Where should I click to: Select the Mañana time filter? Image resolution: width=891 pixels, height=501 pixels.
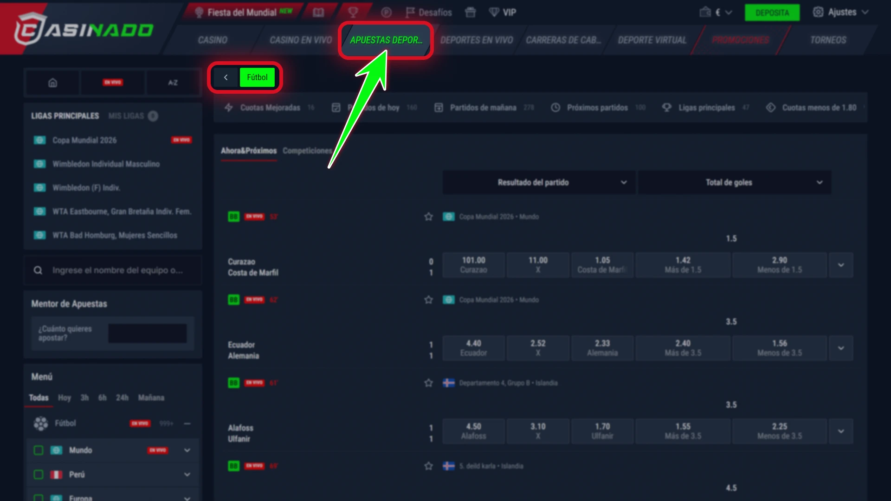(x=151, y=398)
